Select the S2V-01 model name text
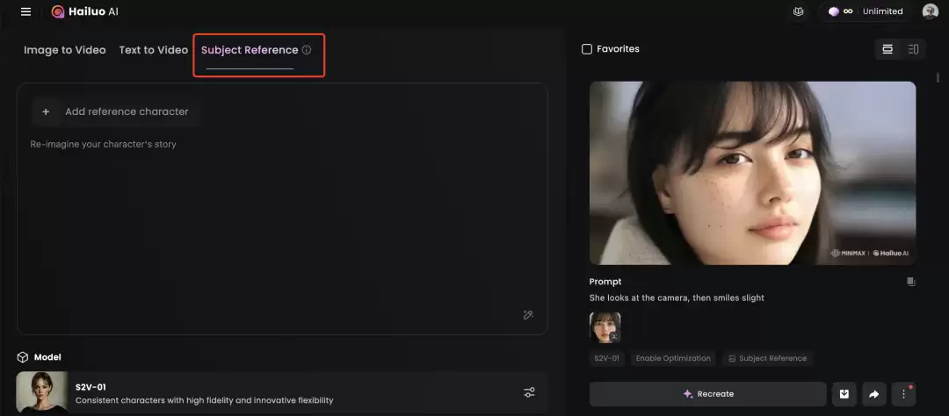 (x=91, y=387)
